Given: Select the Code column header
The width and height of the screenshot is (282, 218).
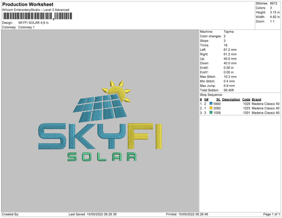Looking at the screenshot, I should tap(246, 99).
